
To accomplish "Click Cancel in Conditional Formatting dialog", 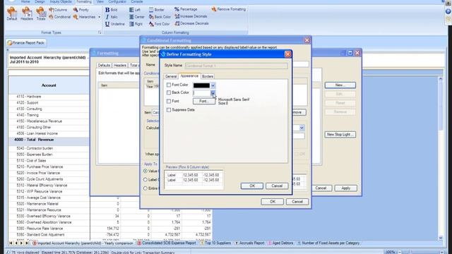I will tap(297, 202).
